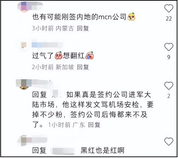Reply to the 广东 comment
Image resolution: width=178 pixels, height=158 pixels.
coord(94,125)
